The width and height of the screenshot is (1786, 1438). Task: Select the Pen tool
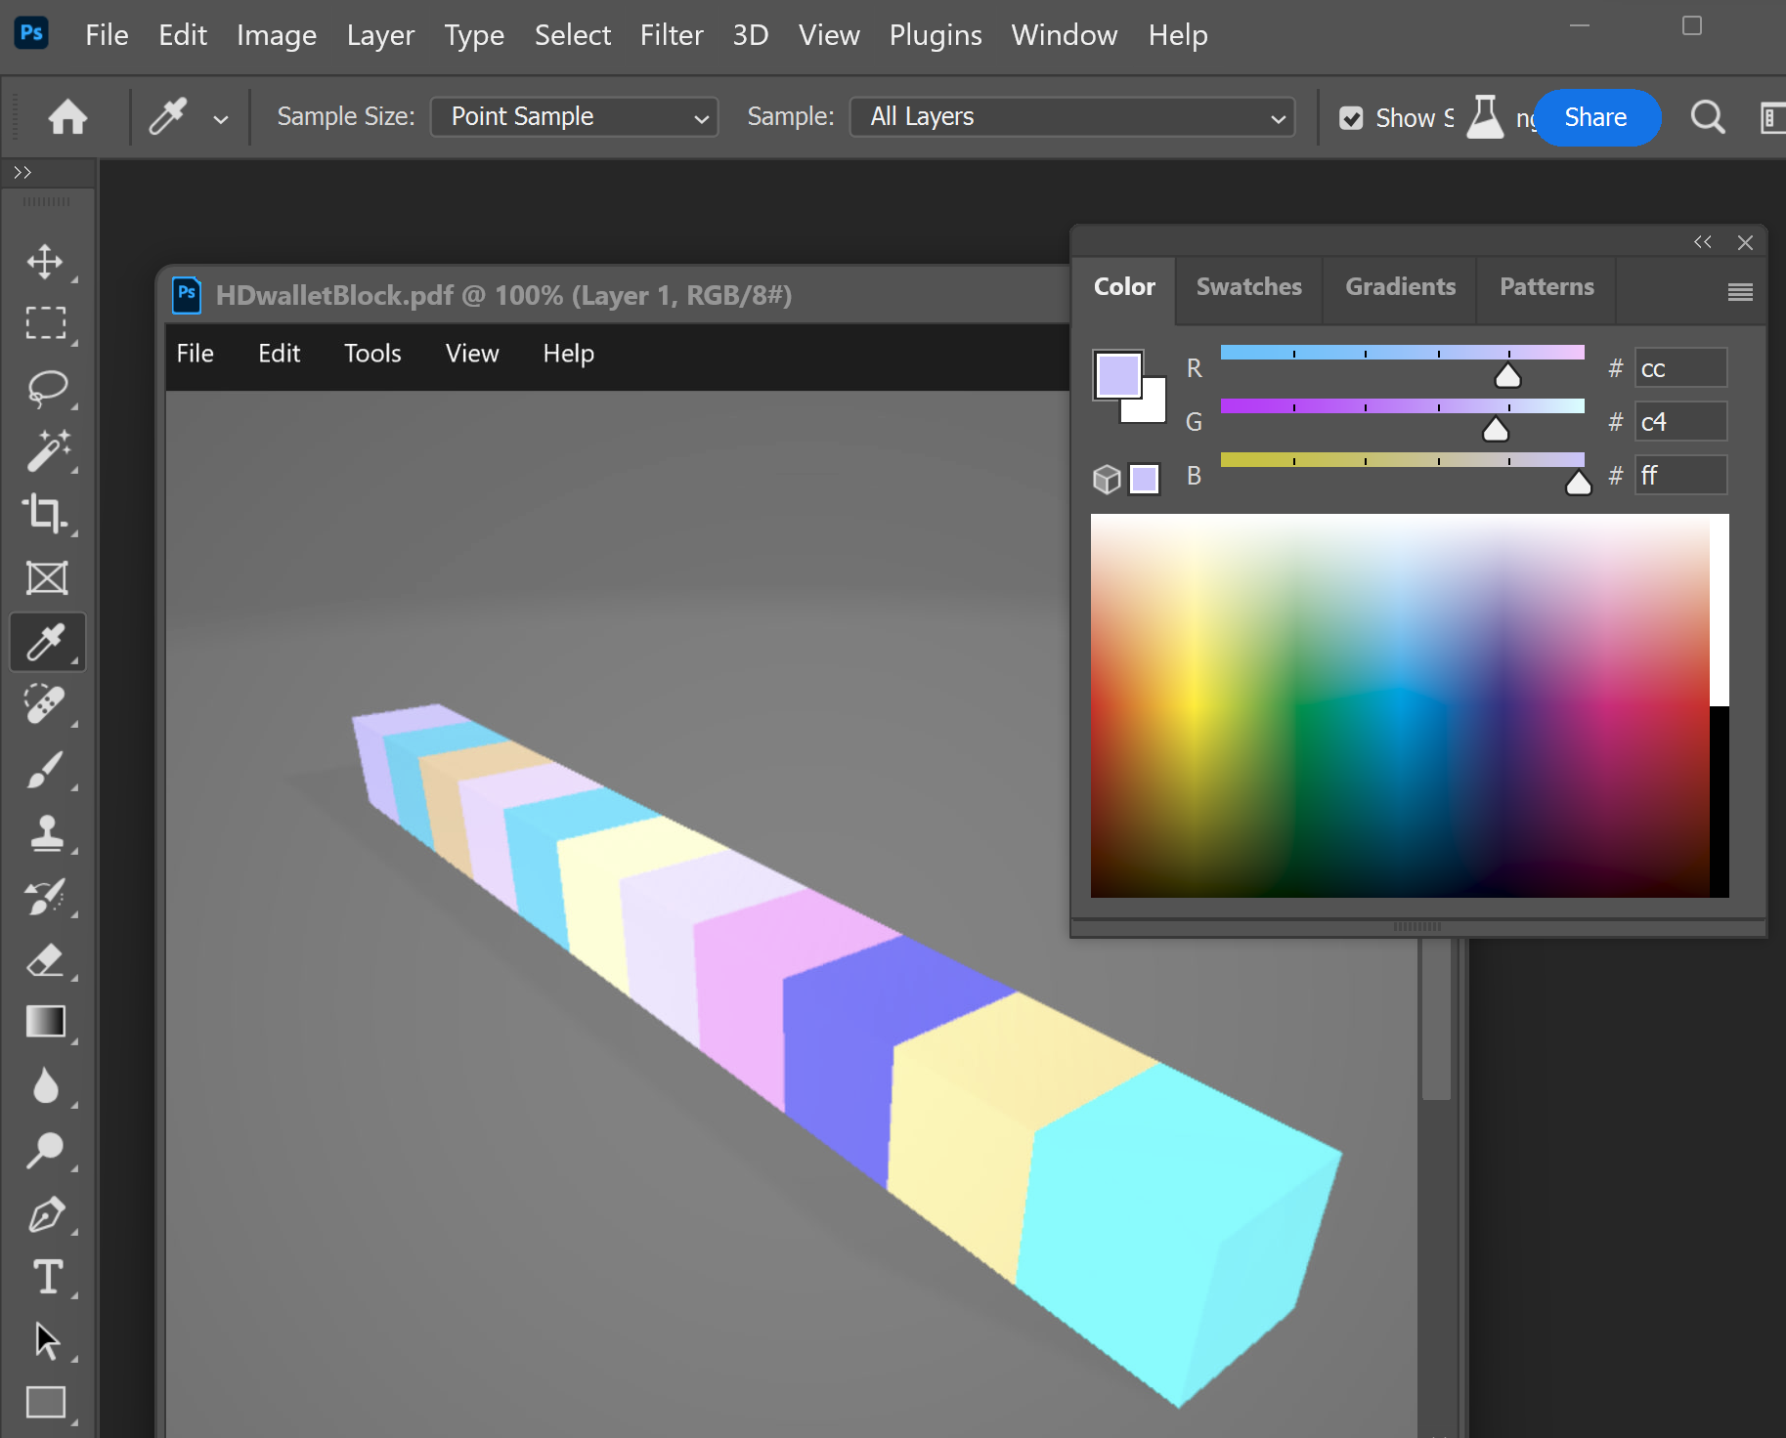pos(45,1214)
